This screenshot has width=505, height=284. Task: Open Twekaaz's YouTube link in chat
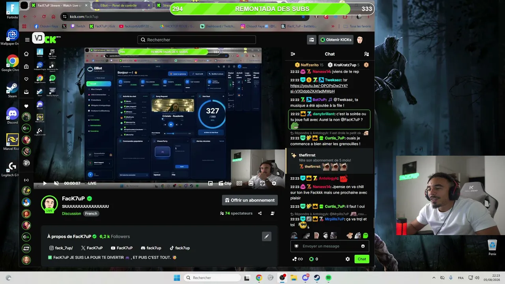[x=319, y=88]
